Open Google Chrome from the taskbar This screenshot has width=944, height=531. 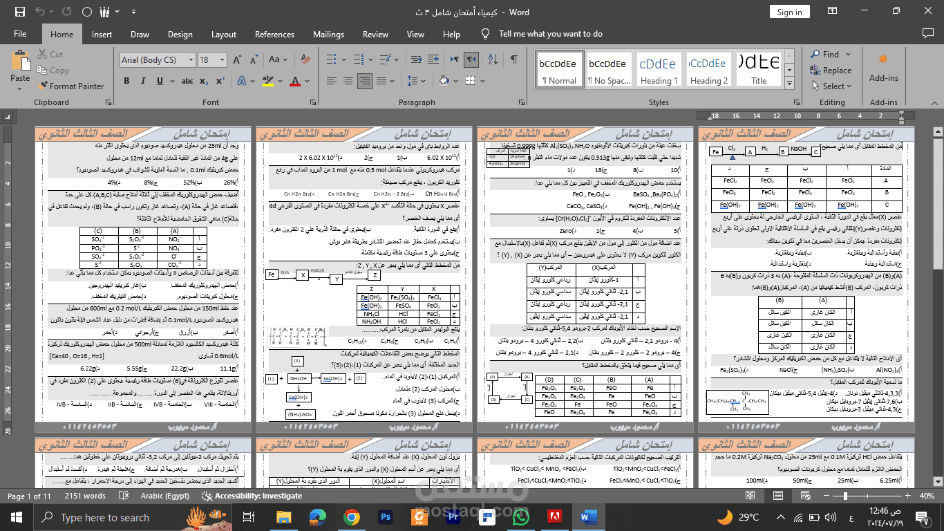pos(352,516)
